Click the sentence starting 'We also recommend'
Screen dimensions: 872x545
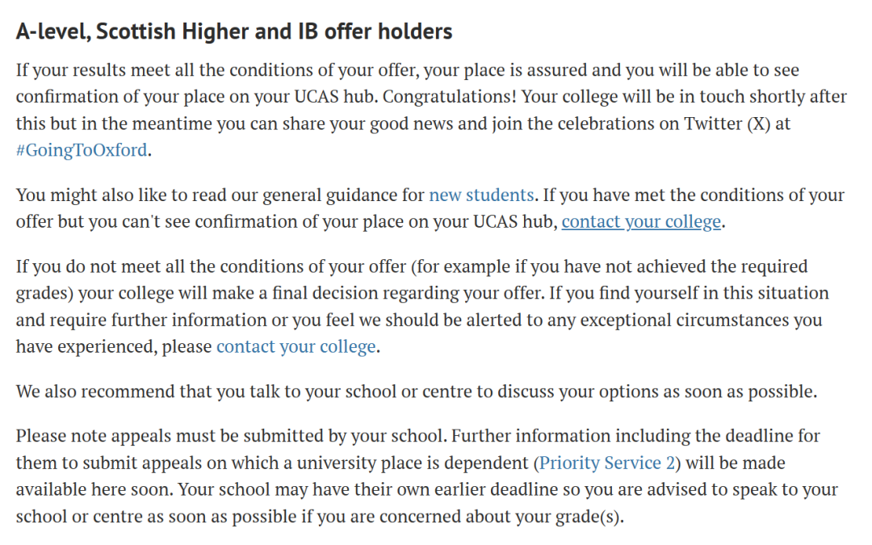tap(417, 392)
